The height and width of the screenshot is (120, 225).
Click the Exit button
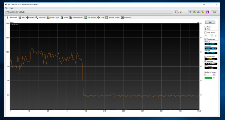pos(214,12)
